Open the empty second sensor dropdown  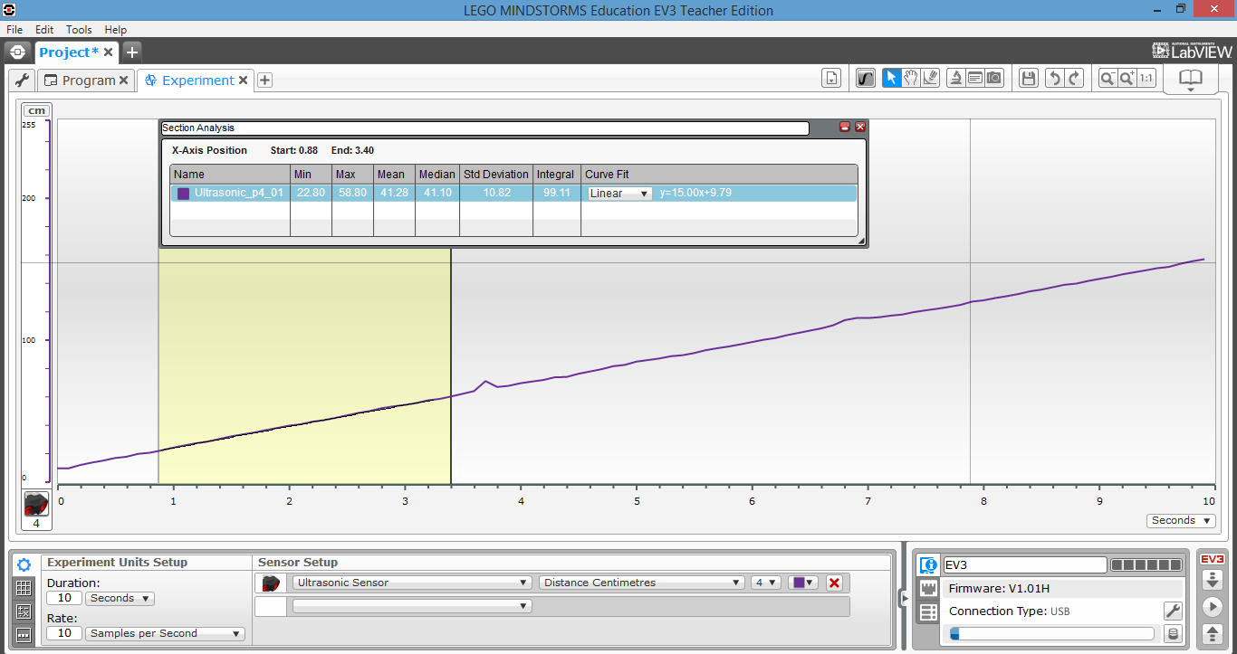tap(412, 606)
